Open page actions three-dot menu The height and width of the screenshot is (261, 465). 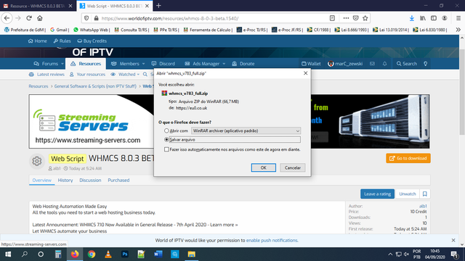[346, 18]
